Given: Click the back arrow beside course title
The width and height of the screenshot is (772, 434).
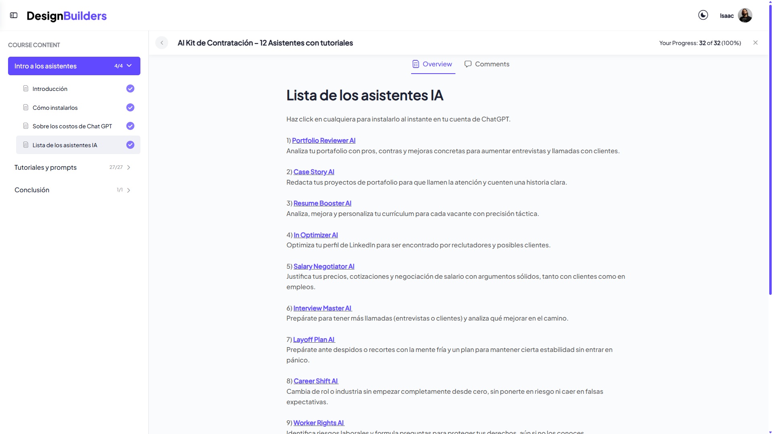Looking at the screenshot, I should (x=162, y=43).
